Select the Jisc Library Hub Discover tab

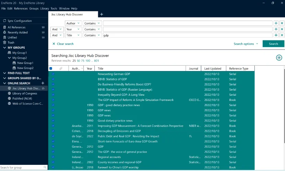point(73,14)
